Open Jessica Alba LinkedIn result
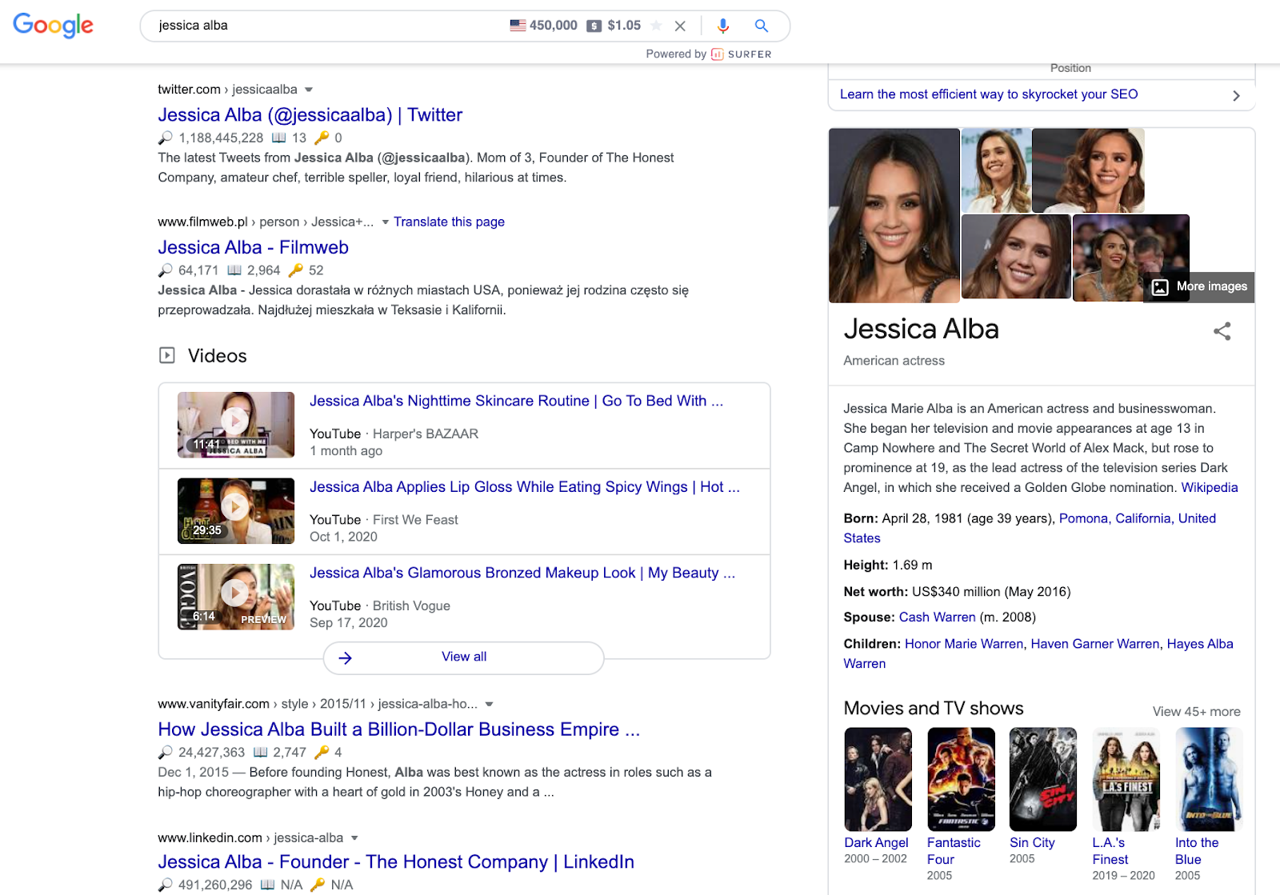1280x895 pixels. (x=396, y=861)
